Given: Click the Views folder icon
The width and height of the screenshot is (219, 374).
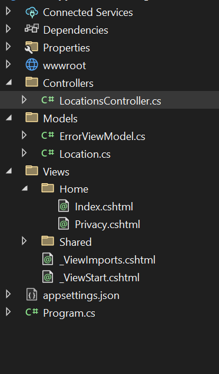Looking at the screenshot, I should 32,171.
